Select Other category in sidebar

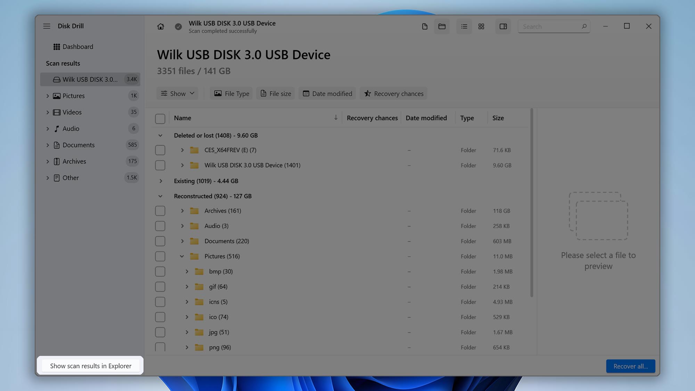tap(90, 178)
